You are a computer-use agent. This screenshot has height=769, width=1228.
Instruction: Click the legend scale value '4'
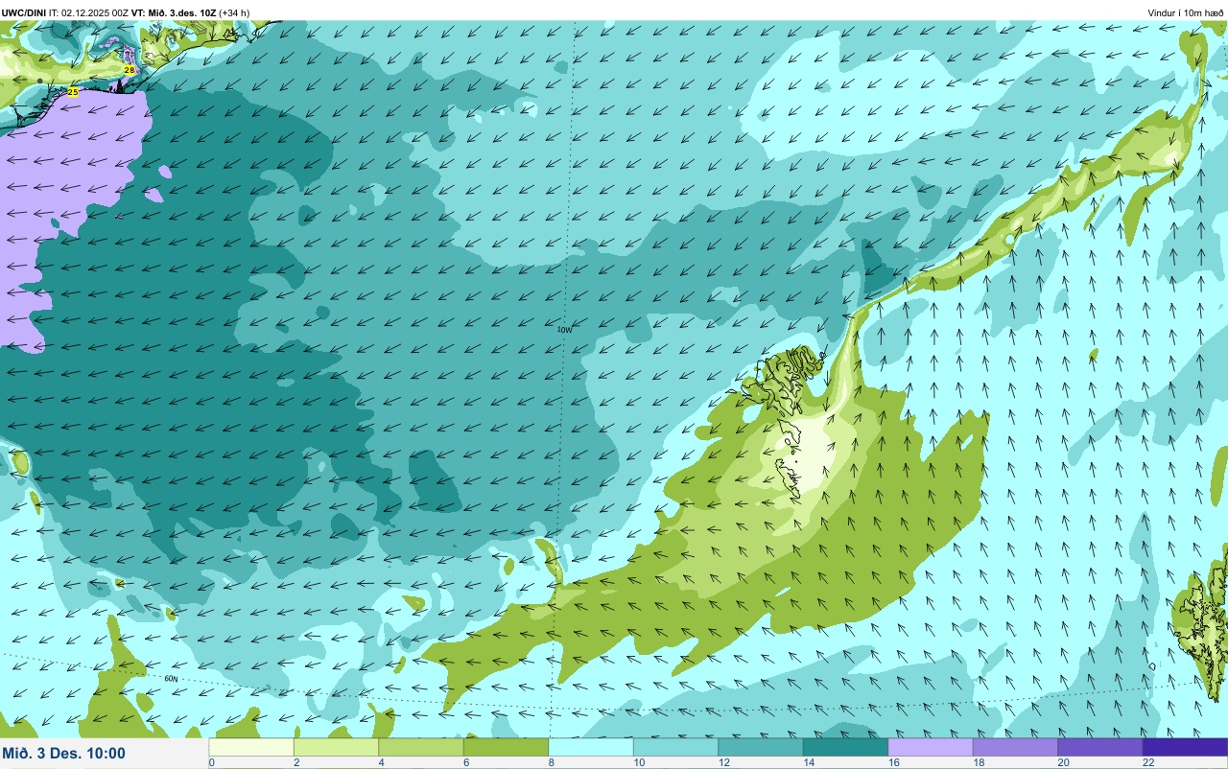[x=381, y=763]
